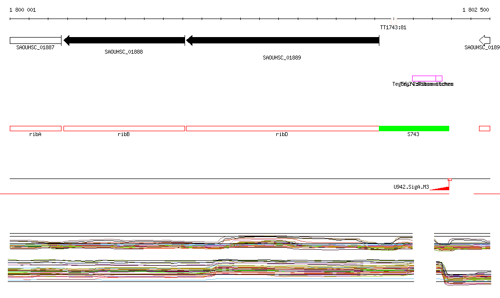Click the SAOUHSC_01889 gene label
Viewport: 500px width, 298px height.
[282, 58]
